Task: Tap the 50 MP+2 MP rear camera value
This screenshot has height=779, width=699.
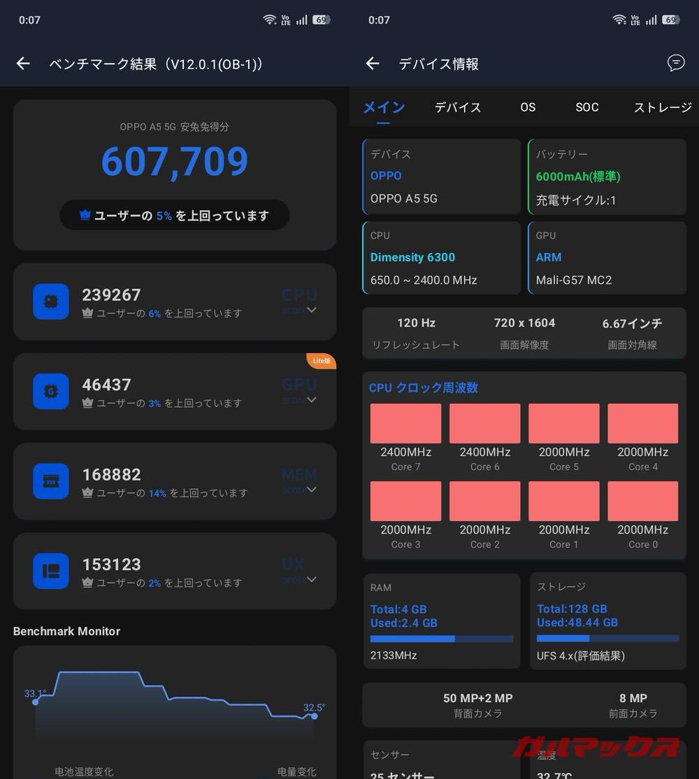Action: click(477, 698)
